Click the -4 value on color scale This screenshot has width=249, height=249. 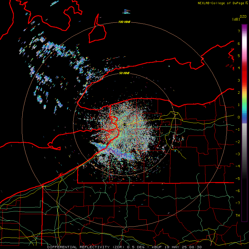coord(238,166)
